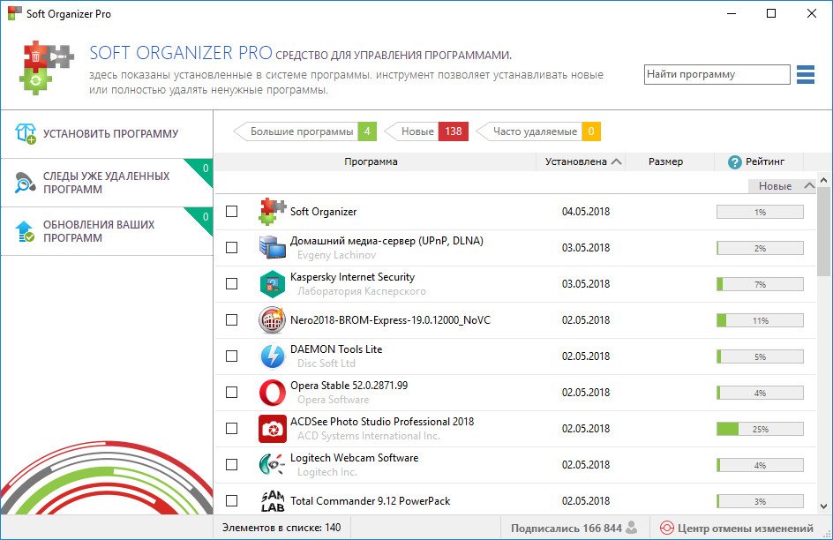Click the Evgeny Lachinov publisher text
Image resolution: width=833 pixels, height=540 pixels.
pos(336,255)
